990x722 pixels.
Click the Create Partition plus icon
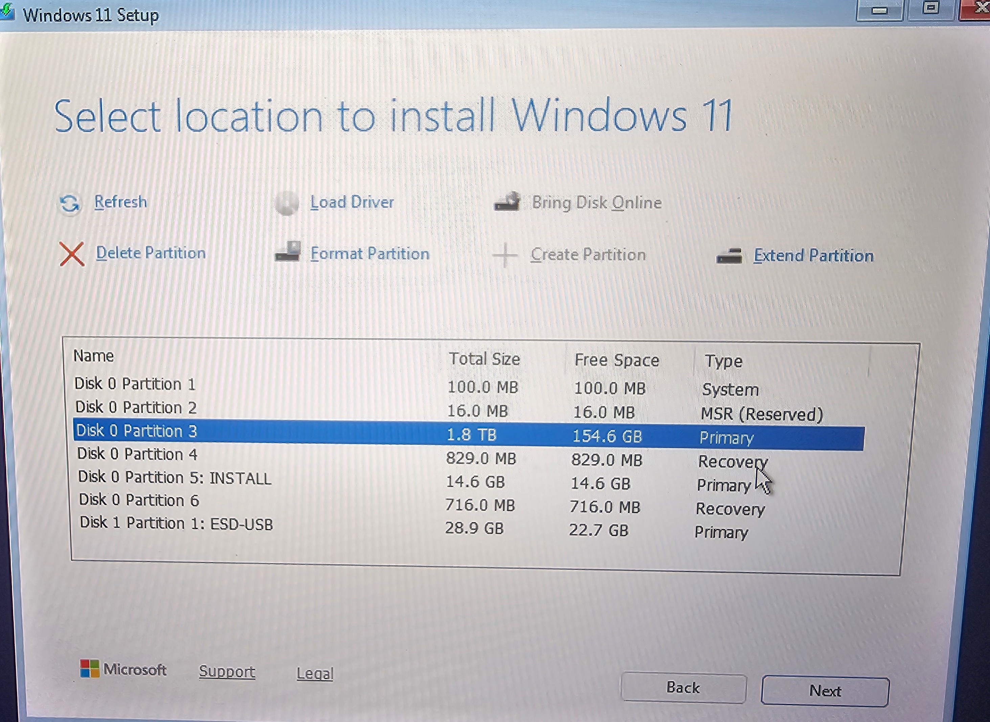[504, 255]
